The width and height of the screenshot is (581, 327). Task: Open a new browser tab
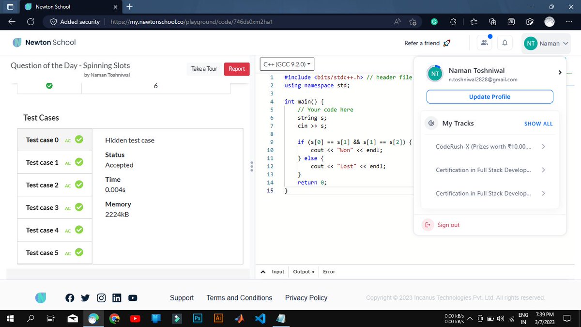[x=129, y=7]
